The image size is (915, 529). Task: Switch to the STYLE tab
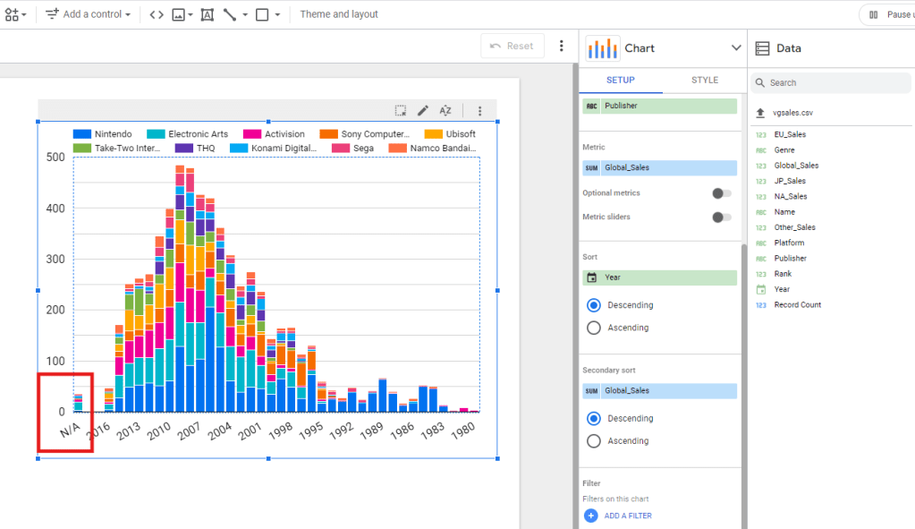coord(704,81)
